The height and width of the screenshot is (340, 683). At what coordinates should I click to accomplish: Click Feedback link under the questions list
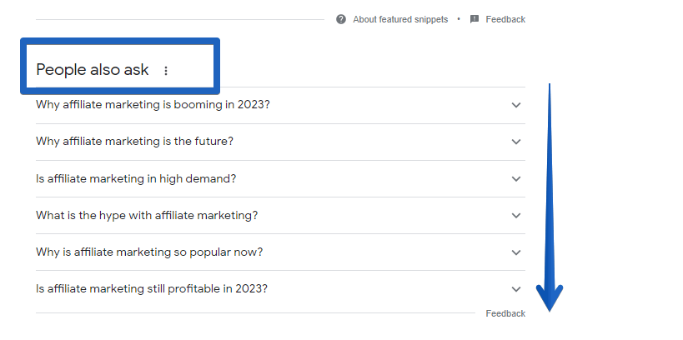(x=505, y=313)
